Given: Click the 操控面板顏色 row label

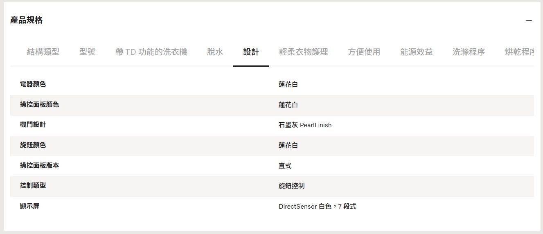Looking at the screenshot, I should click(39, 105).
